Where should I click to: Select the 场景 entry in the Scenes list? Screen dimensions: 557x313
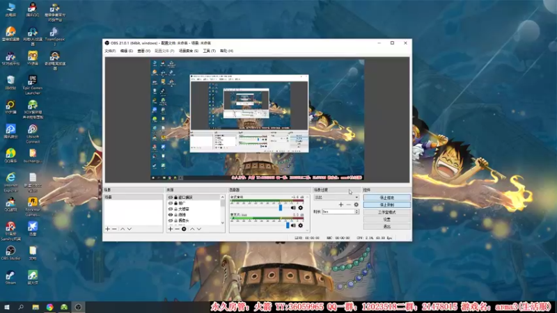(133, 198)
